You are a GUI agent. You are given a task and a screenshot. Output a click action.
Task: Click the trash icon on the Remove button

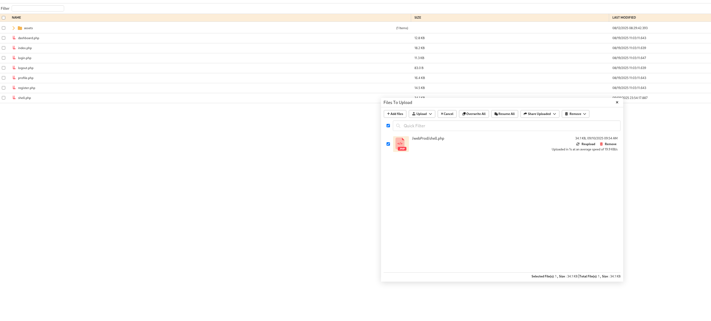(x=566, y=114)
